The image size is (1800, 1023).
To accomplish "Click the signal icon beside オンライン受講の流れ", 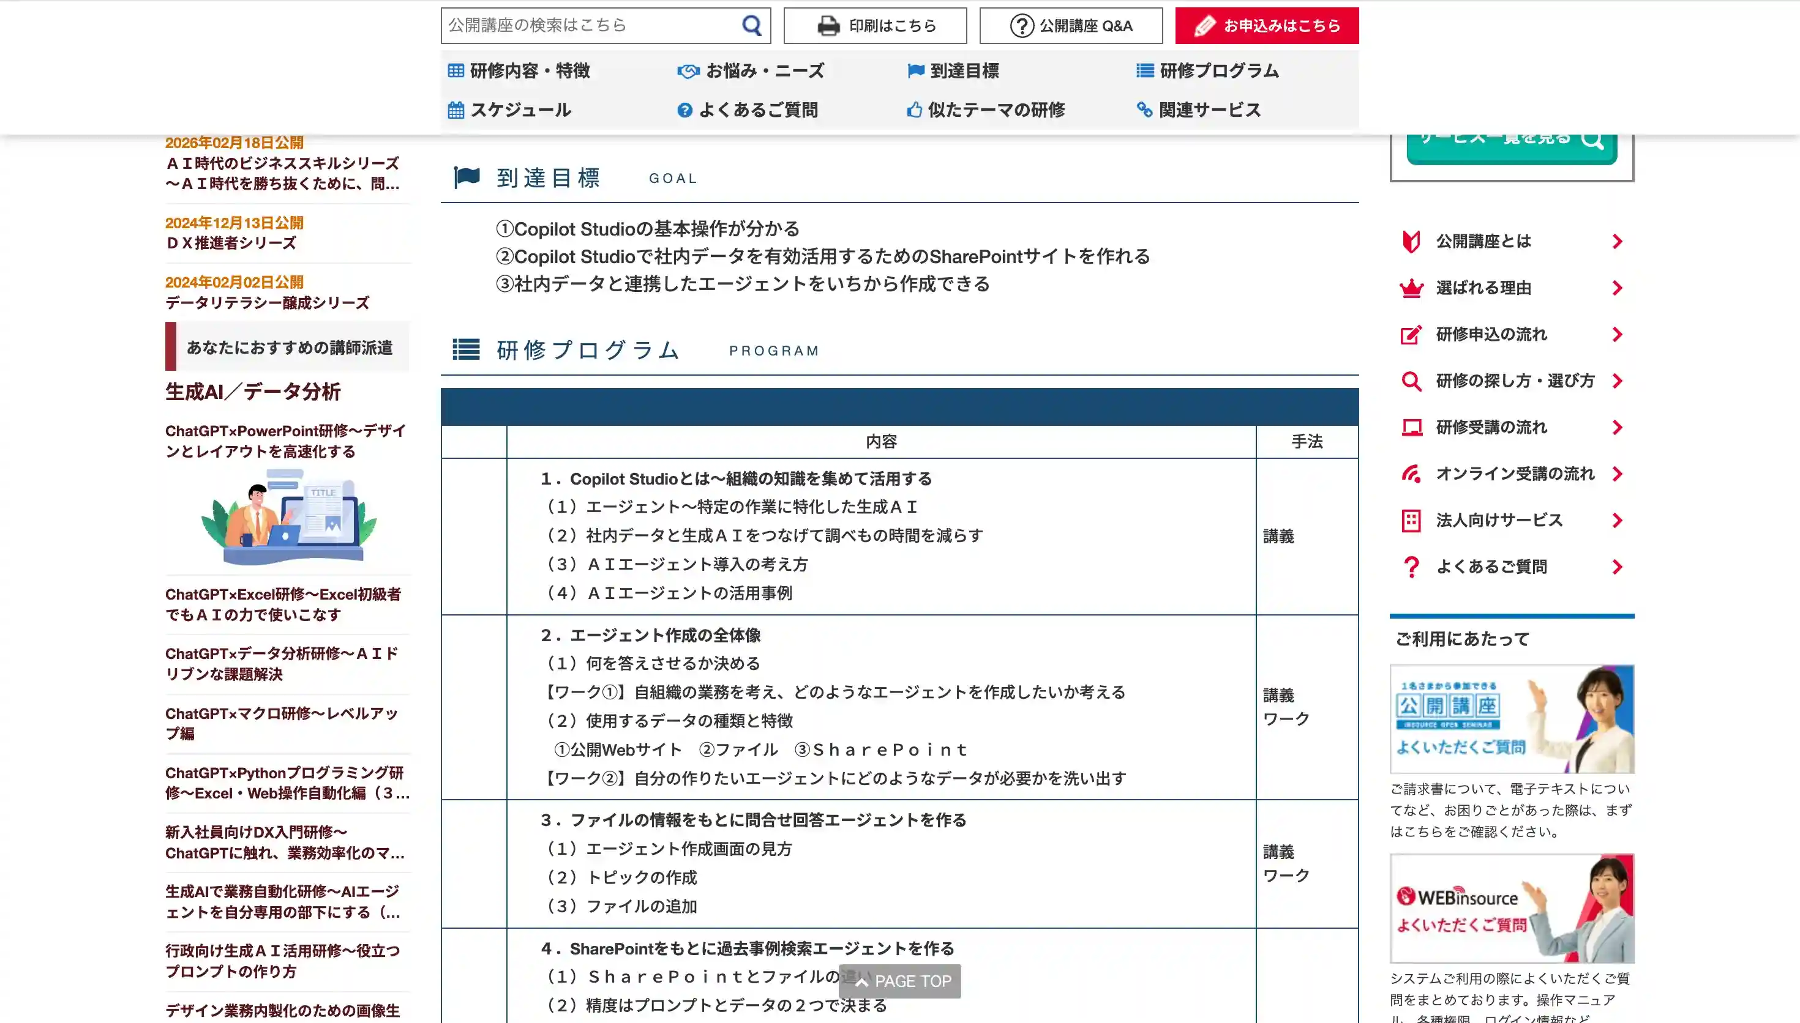I will point(1411,474).
